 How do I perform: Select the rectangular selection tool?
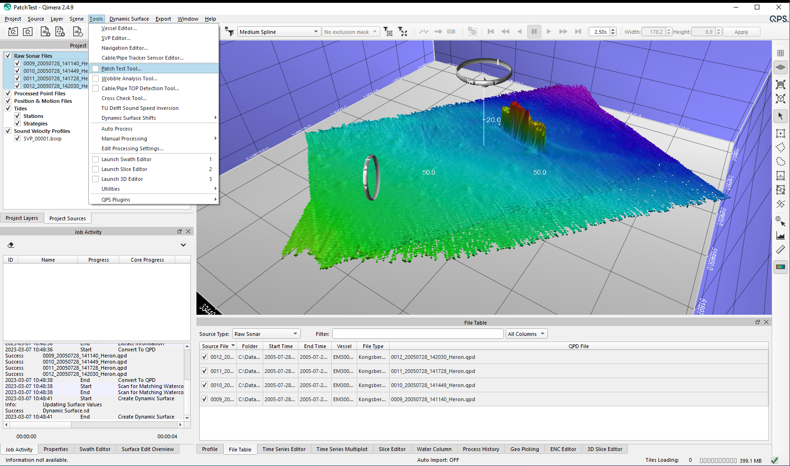coord(780,133)
